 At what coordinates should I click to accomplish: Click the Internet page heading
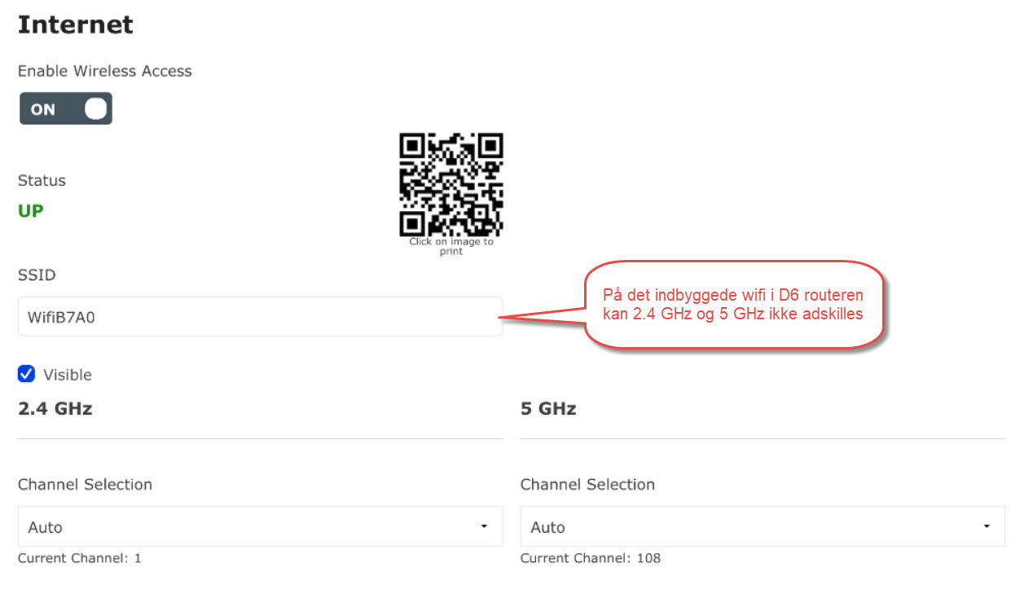76,24
